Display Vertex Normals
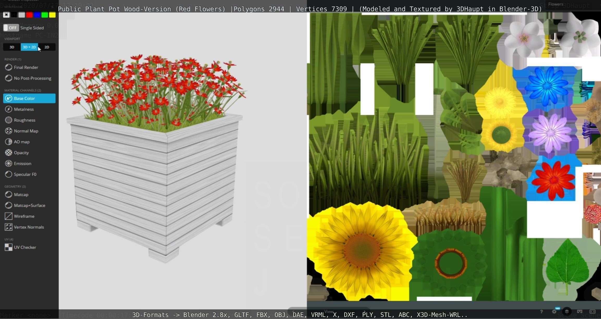This screenshot has height=319, width=601. pos(29,227)
